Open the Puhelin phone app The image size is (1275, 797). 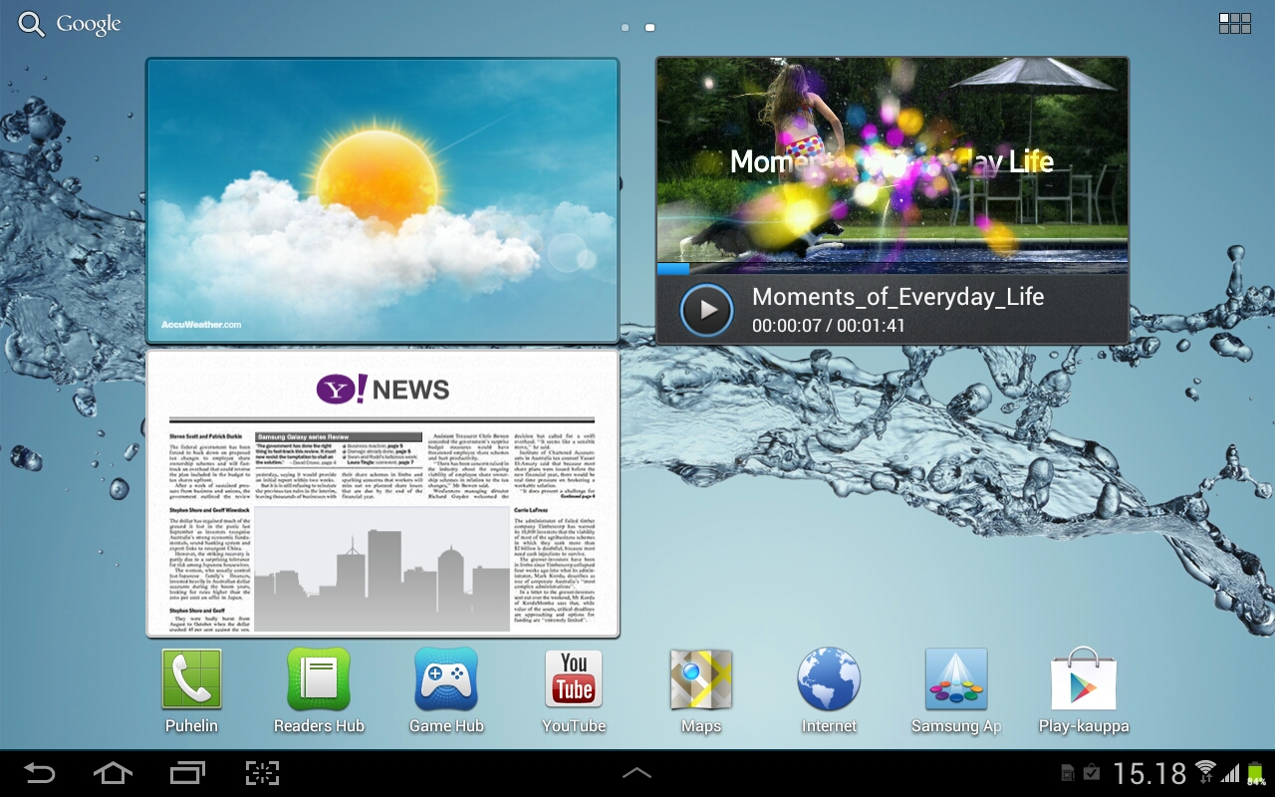tap(191, 690)
